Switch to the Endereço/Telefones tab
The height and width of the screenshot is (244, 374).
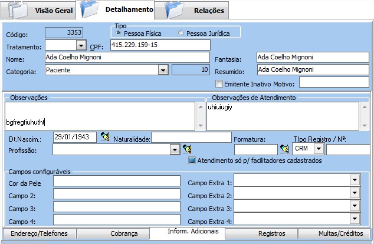point(38,233)
